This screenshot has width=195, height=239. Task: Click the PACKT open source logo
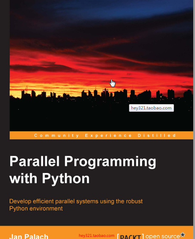[151, 236]
